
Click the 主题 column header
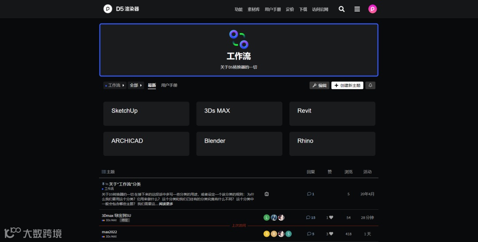[108, 172]
